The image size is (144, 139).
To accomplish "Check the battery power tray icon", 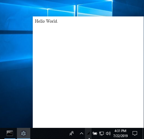I will pos(95,133).
